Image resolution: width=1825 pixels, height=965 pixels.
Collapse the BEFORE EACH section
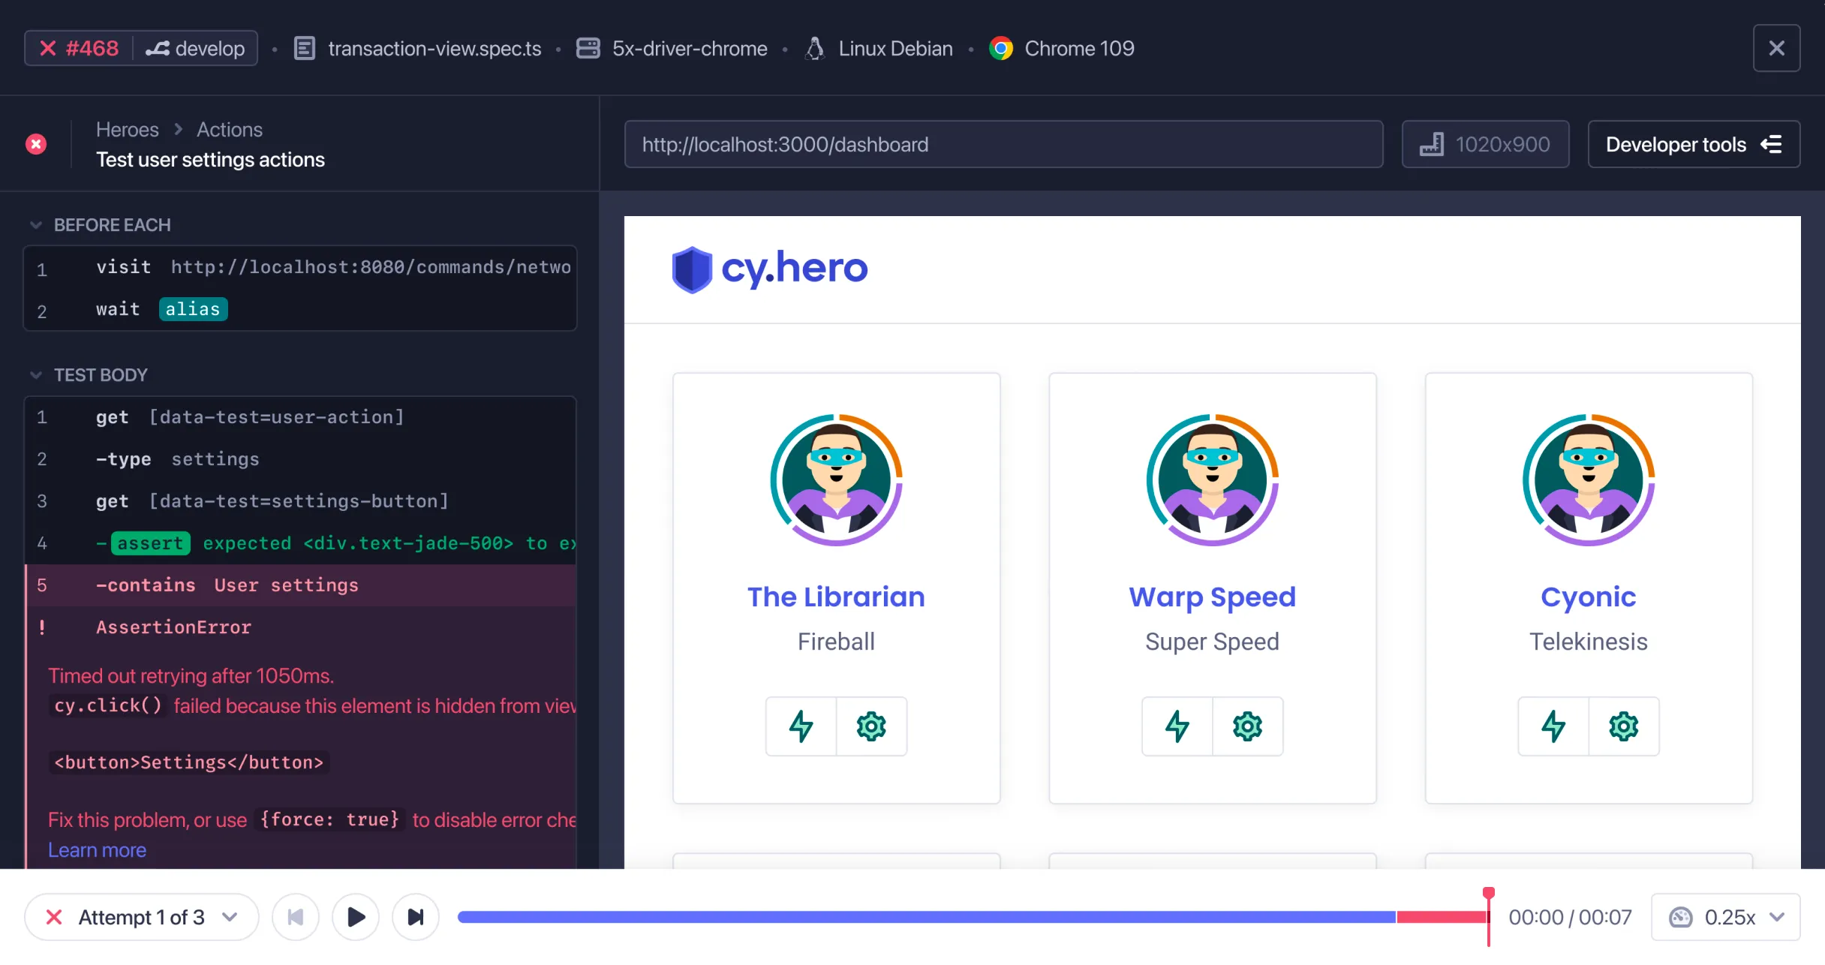click(x=35, y=225)
